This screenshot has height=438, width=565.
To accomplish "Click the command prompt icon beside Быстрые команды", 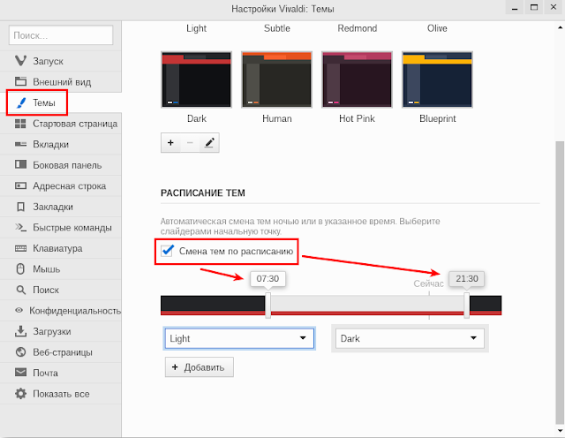I will 20,227.
